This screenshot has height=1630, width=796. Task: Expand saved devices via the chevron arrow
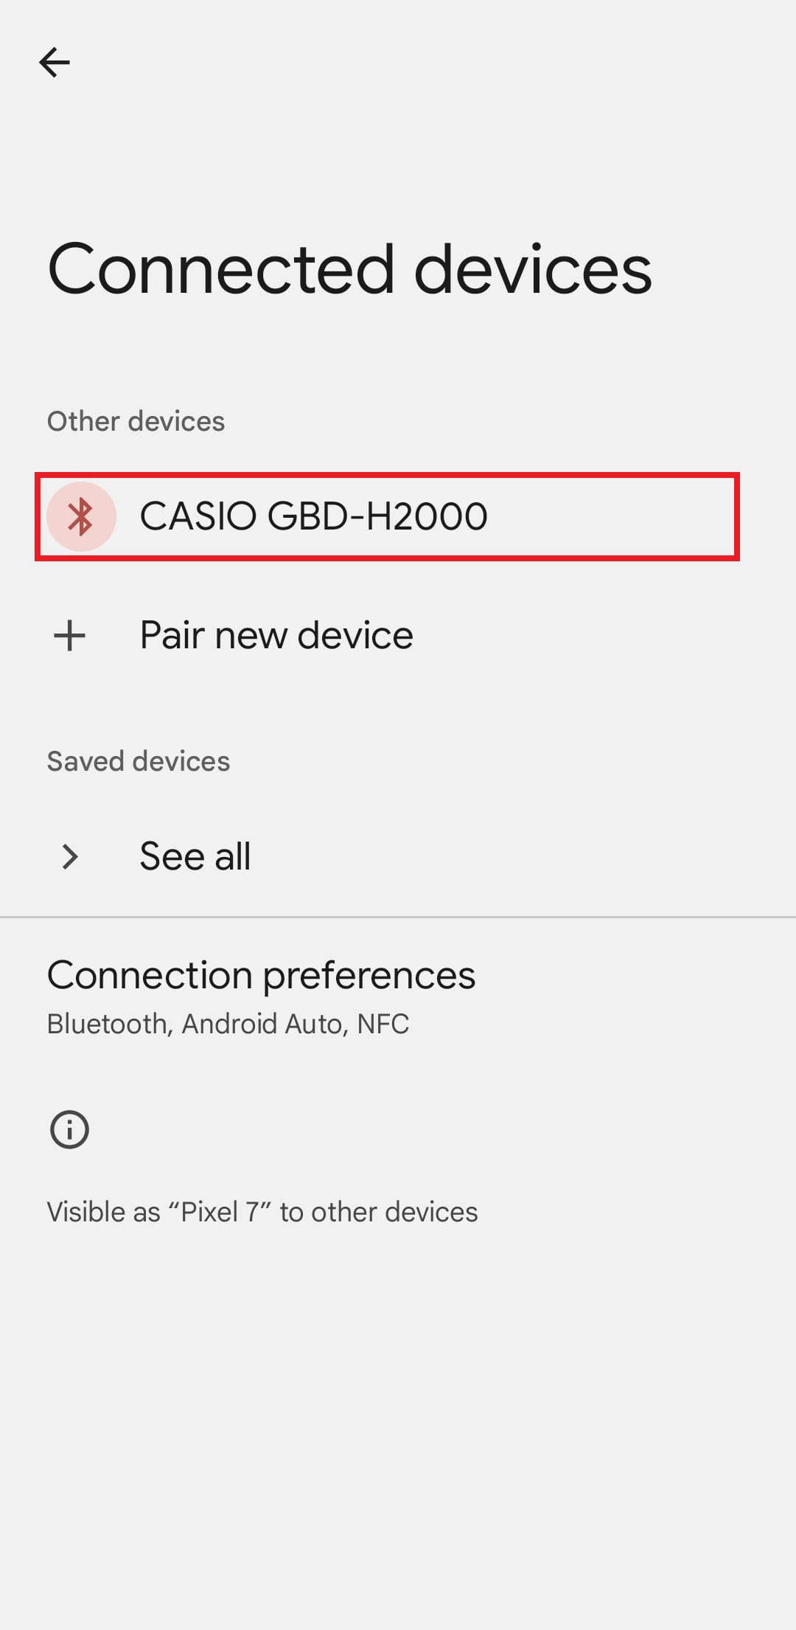70,856
